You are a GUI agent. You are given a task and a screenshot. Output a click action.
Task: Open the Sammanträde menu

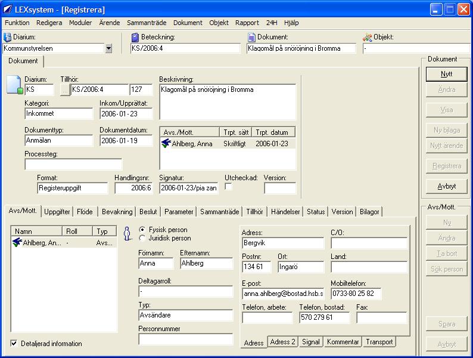(147, 23)
